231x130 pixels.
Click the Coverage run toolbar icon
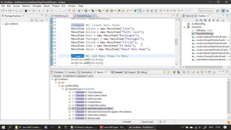[x=92, y=10]
